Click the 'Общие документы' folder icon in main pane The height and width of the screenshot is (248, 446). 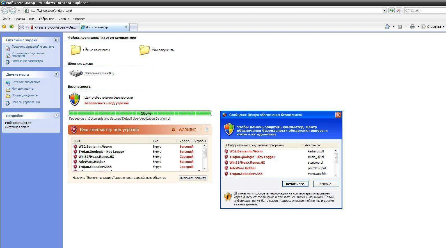click(76, 50)
